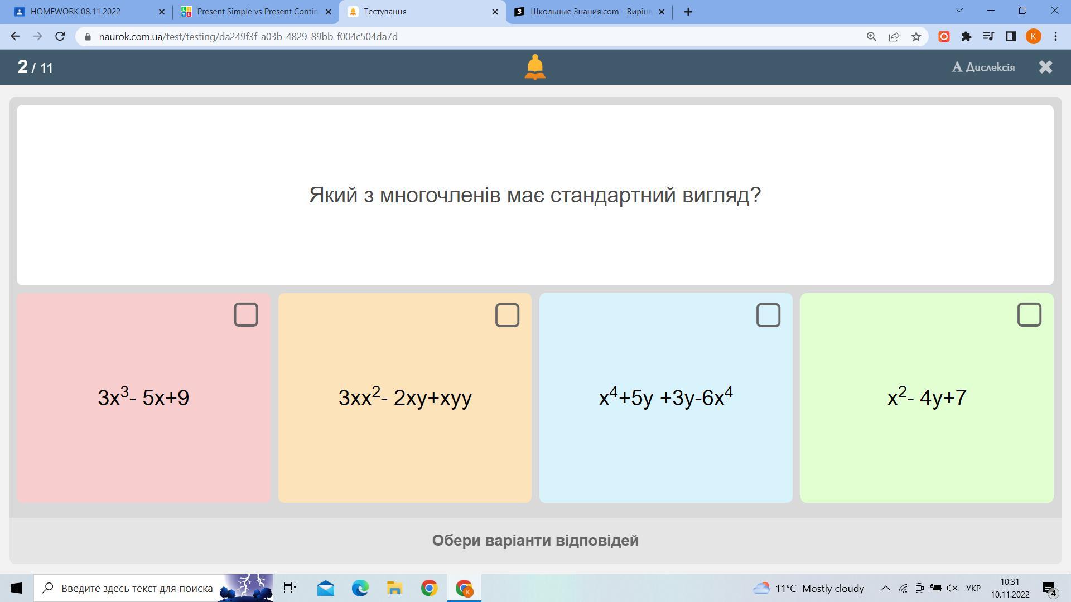Choose the blue x⁴+5y+3y-6x⁴ answer card
The width and height of the screenshot is (1071, 602).
click(665, 398)
